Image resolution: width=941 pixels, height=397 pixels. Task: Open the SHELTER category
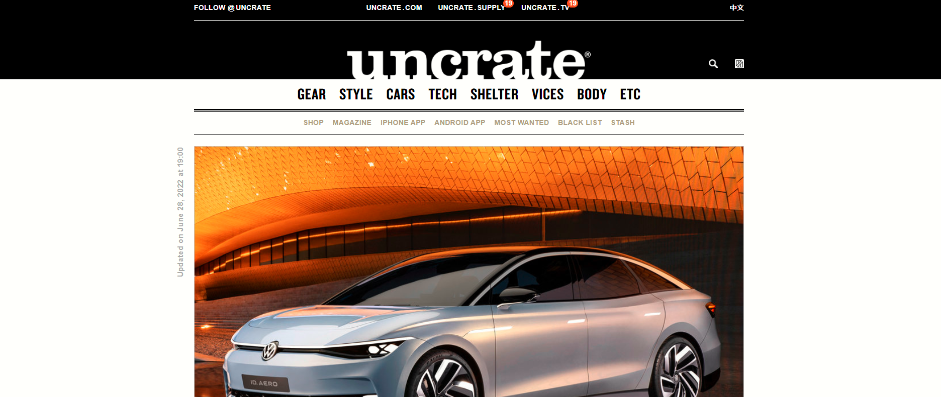point(494,94)
